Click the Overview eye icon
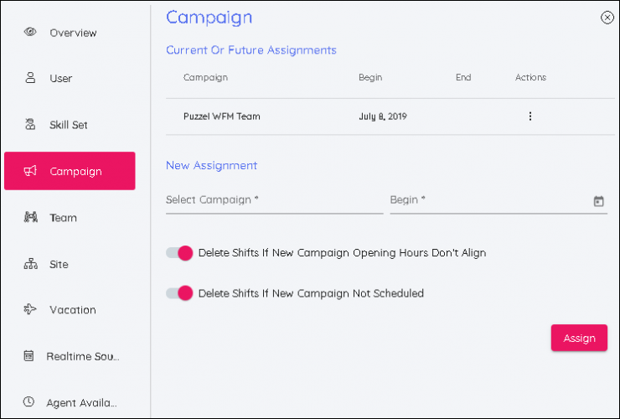This screenshot has height=419, width=620. click(x=30, y=33)
